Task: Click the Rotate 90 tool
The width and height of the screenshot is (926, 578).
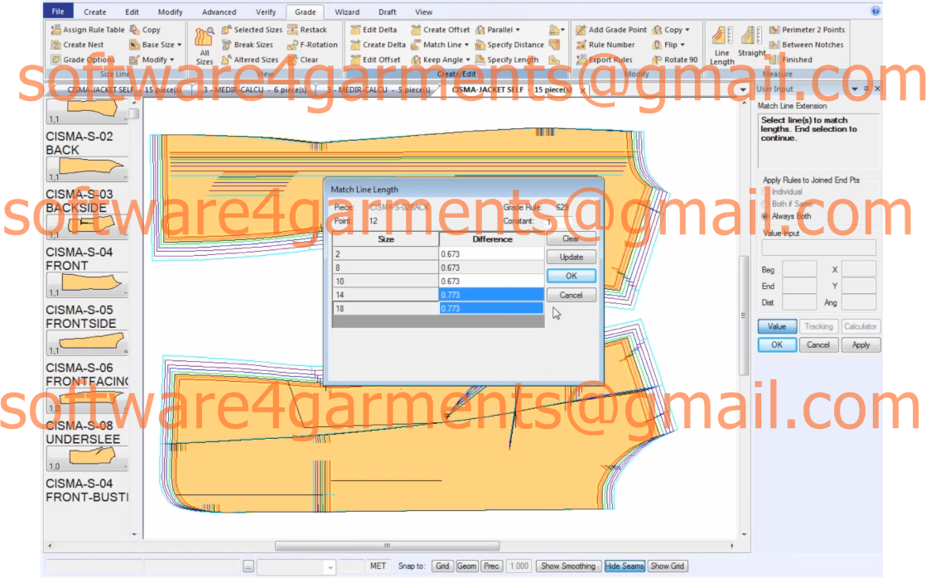Action: [x=675, y=60]
